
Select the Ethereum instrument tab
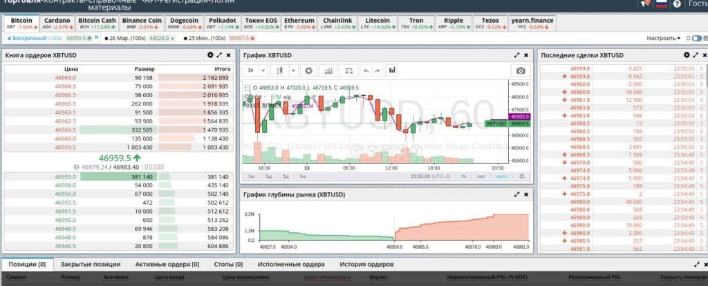point(299,24)
